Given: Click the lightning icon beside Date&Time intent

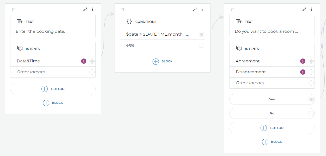Looking at the screenshot, I should [x=84, y=61].
